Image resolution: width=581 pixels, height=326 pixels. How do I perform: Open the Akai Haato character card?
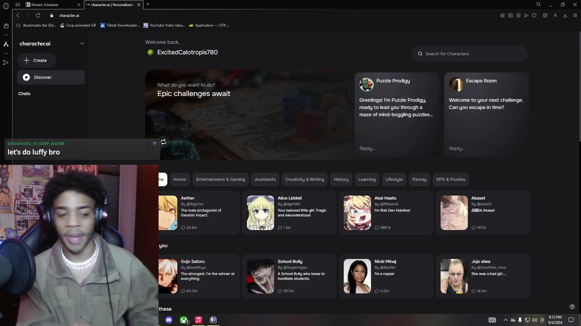click(x=386, y=213)
